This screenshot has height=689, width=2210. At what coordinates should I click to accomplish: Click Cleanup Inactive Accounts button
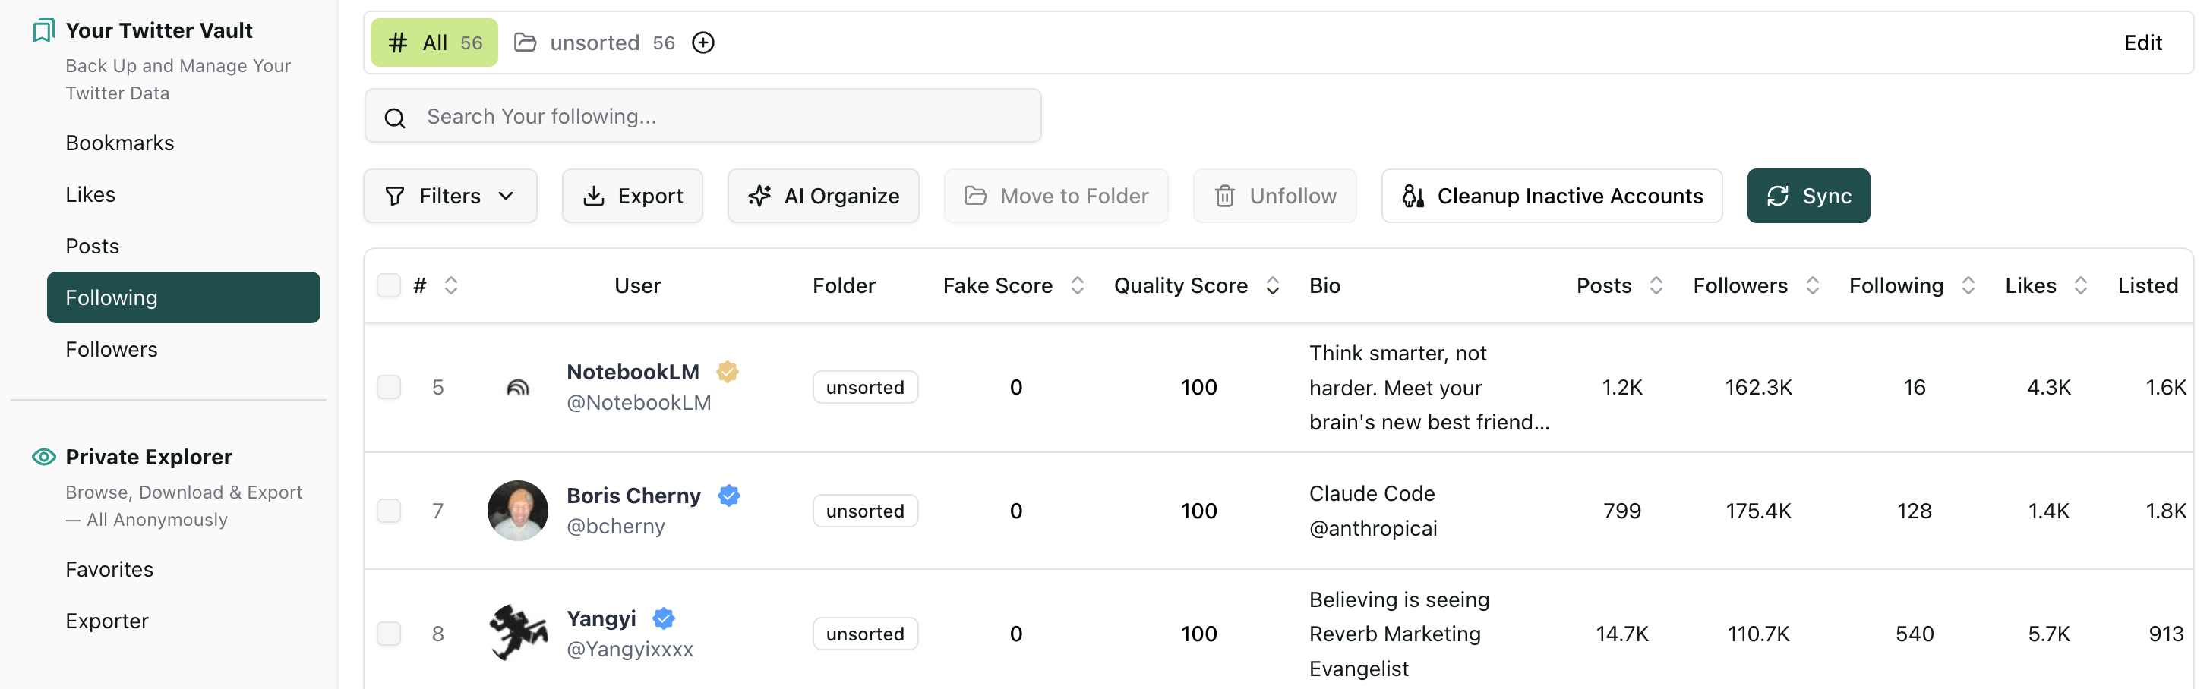point(1551,197)
